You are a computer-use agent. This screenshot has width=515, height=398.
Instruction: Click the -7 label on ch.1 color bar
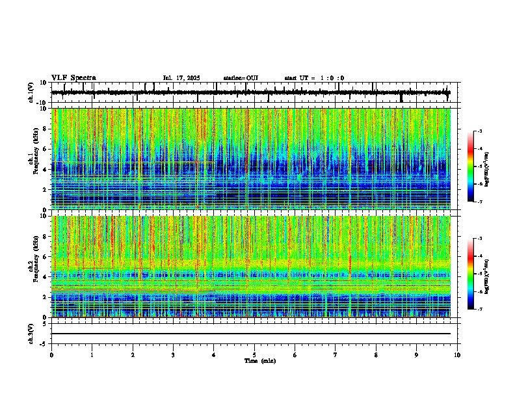pyautogui.click(x=479, y=202)
